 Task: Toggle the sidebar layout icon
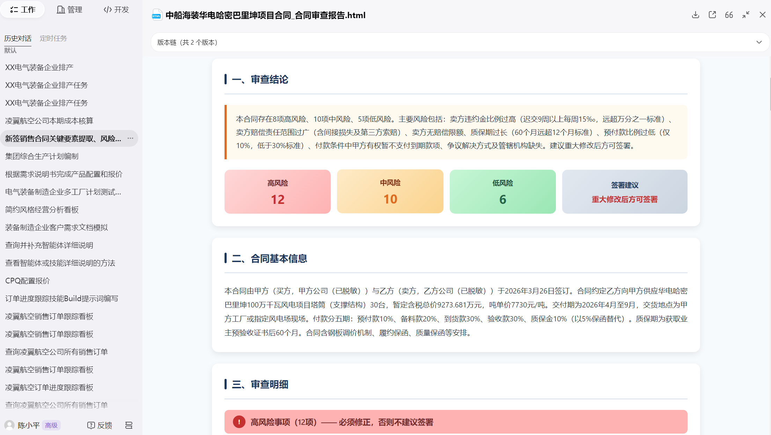pyautogui.click(x=129, y=425)
